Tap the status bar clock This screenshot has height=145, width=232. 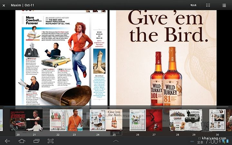pos(212,141)
